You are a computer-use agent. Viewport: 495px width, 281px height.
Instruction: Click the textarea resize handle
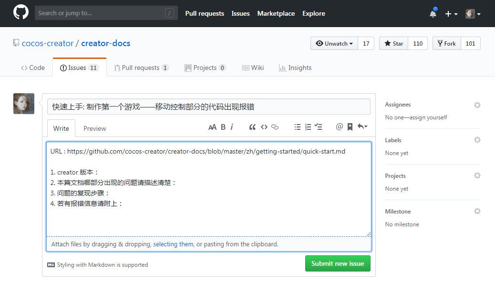[369, 234]
